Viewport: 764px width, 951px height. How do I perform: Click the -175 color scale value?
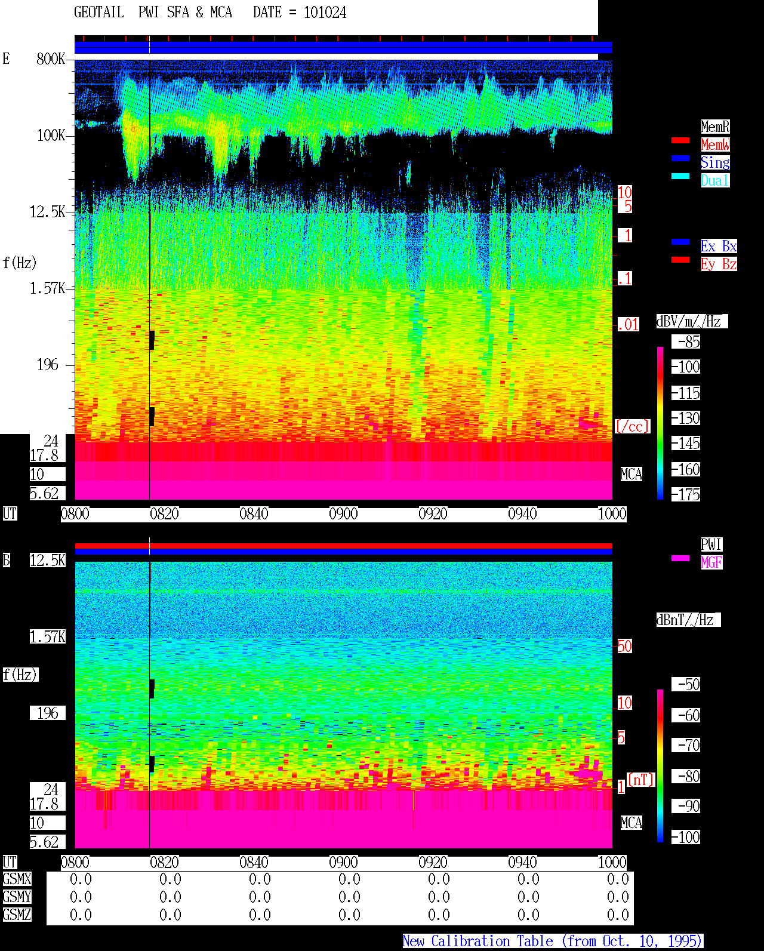[686, 494]
